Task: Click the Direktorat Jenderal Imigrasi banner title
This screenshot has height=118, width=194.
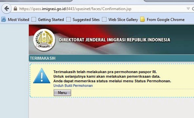Action: click(114, 40)
